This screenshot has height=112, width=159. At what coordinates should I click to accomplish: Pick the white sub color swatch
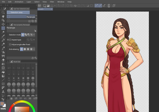tap(4, 106)
